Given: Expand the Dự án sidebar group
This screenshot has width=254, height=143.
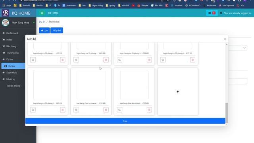Looking at the screenshot, I should click(10, 60).
